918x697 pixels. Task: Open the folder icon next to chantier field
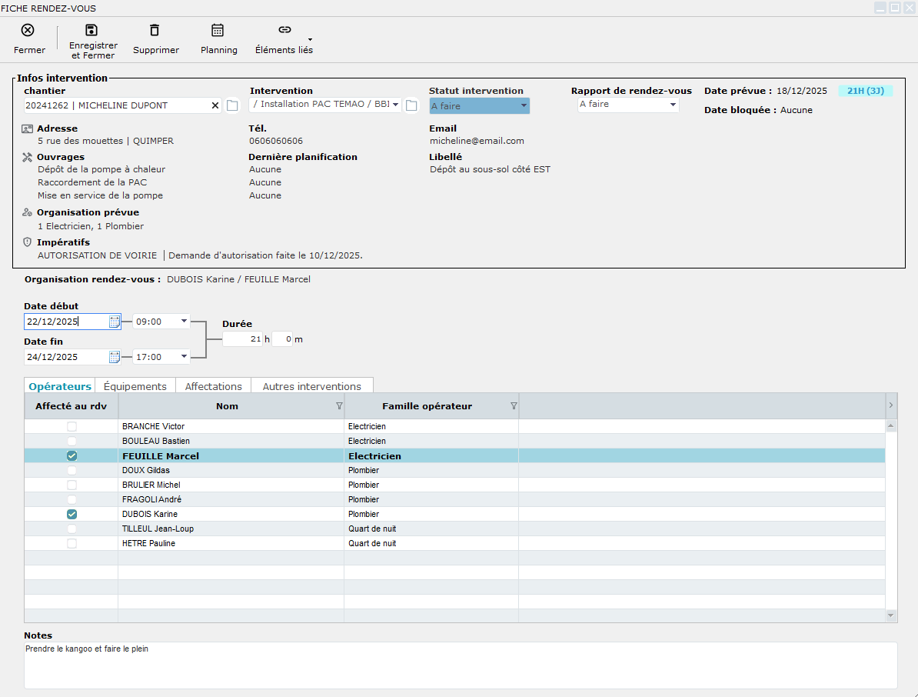232,105
